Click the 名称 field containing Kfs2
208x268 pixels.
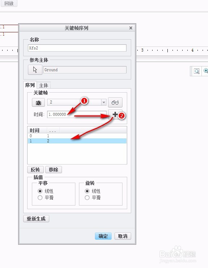point(77,48)
